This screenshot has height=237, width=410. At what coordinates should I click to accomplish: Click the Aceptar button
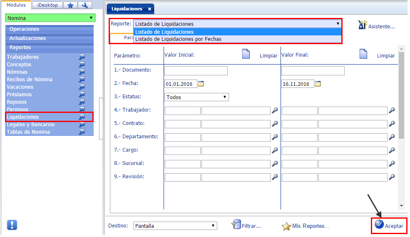pyautogui.click(x=389, y=226)
